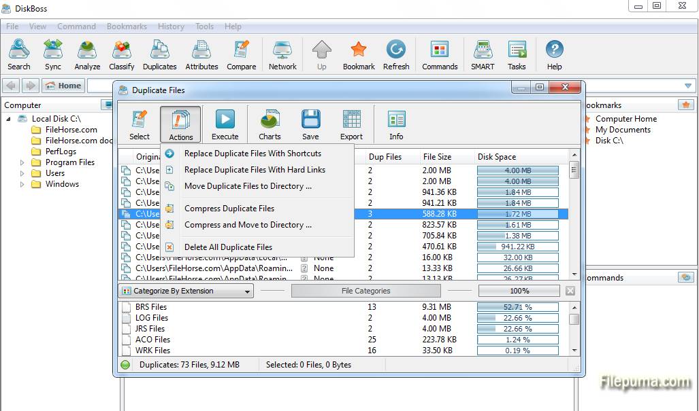Viewport: 699px width, 411px height.
Task: Open the Categorize By Extension dropdown
Action: 186,291
